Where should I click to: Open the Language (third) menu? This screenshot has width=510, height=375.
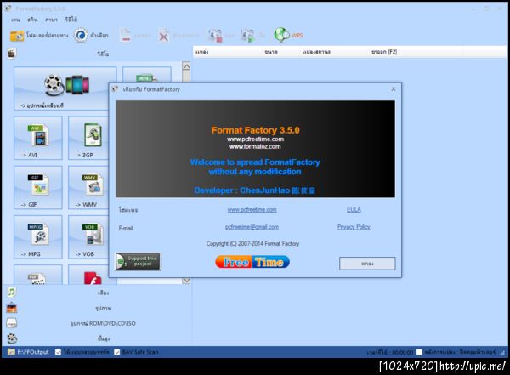(51, 20)
